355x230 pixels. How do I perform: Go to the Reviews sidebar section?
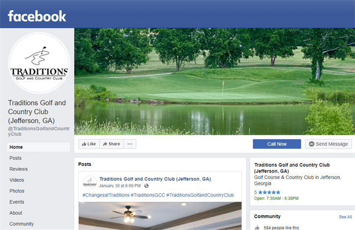[18, 169]
